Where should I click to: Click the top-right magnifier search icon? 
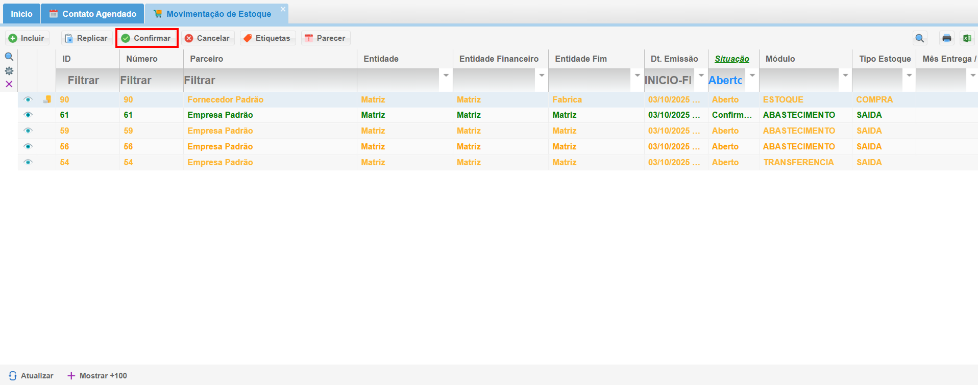click(x=920, y=38)
